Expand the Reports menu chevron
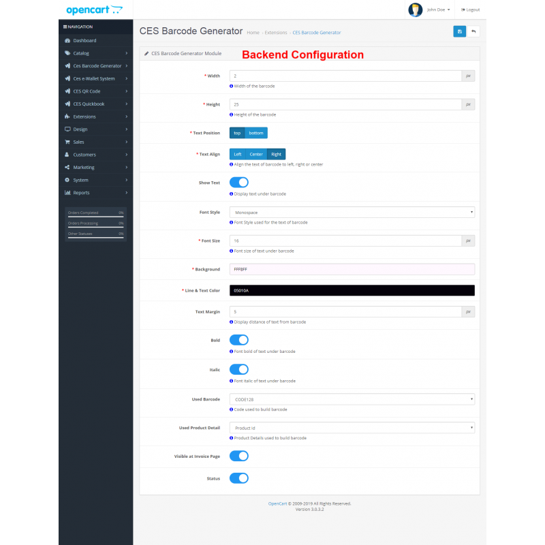The image size is (545, 545). click(127, 193)
